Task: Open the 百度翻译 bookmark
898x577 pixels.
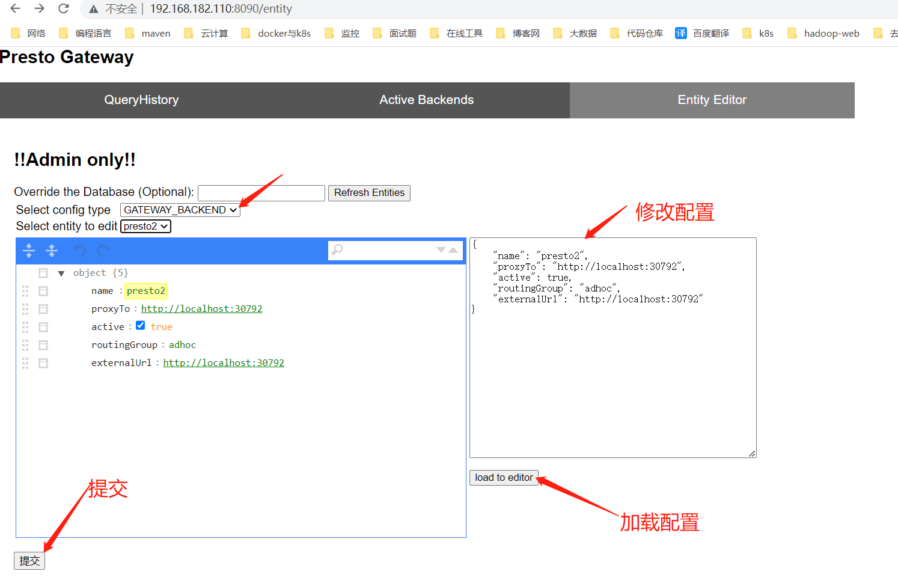Action: (702, 33)
